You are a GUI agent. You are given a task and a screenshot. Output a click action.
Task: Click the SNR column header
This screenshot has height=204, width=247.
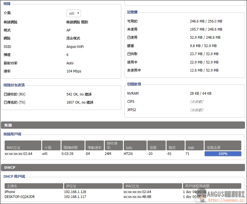point(194,146)
